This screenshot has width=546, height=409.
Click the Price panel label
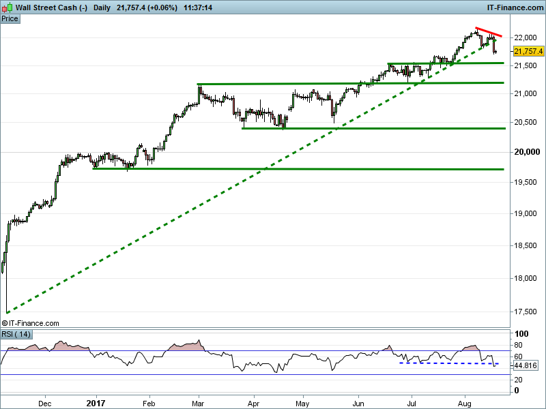pyautogui.click(x=10, y=19)
